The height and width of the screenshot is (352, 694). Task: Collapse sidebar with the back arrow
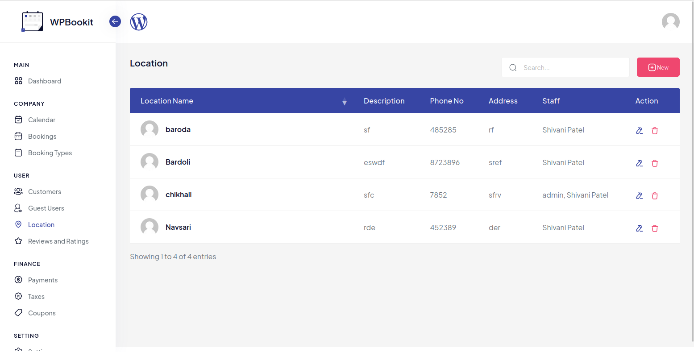pyautogui.click(x=115, y=21)
